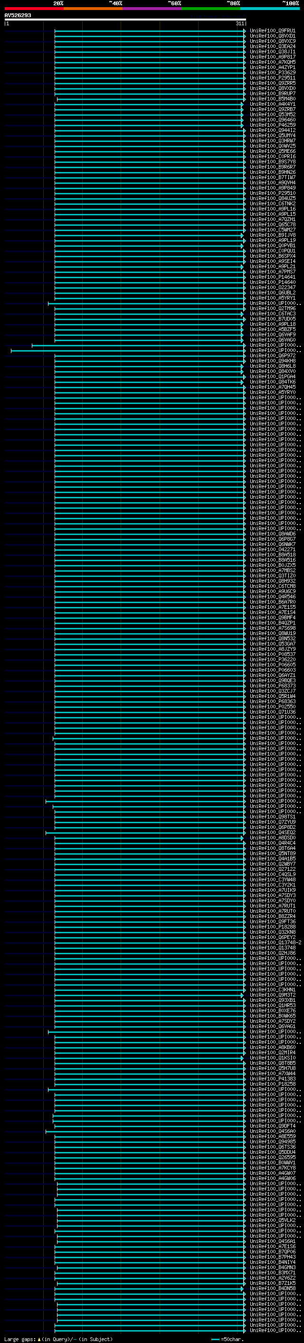Image resolution: width=304 pixels, height=1343 pixels.
Task: Select label UniRef100_C6TCM8
Action: point(272,586)
